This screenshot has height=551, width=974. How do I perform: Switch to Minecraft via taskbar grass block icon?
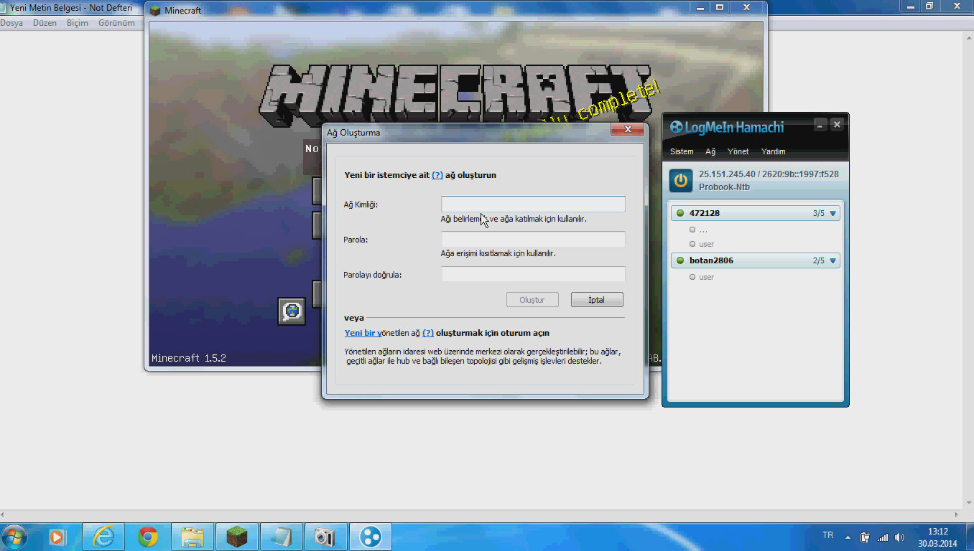click(x=237, y=537)
